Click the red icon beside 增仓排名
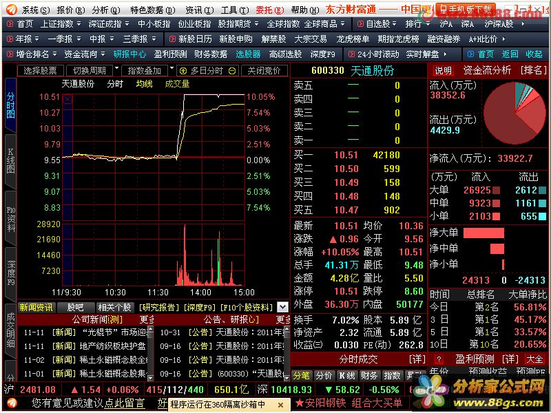Image resolution: width=551 pixels, height=413 pixels. [x=10, y=54]
